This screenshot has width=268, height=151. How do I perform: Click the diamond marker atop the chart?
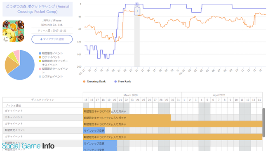click(137, 4)
